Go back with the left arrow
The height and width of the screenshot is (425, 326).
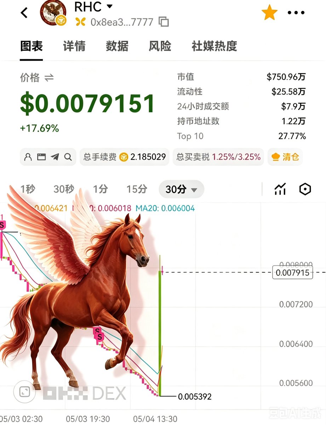(x=24, y=13)
